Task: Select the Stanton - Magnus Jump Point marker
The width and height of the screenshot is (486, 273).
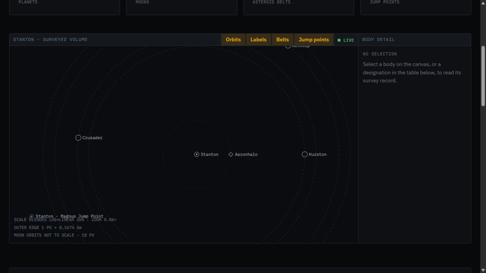Action: click(x=32, y=216)
